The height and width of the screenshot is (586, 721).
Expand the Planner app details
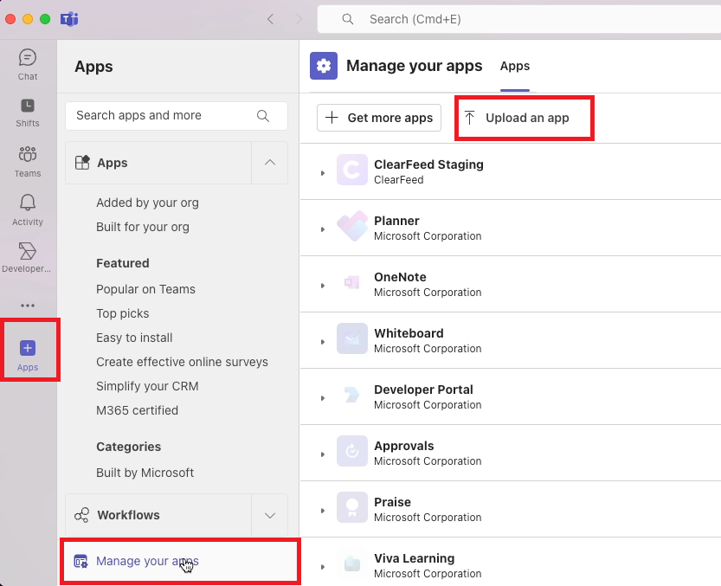(323, 229)
